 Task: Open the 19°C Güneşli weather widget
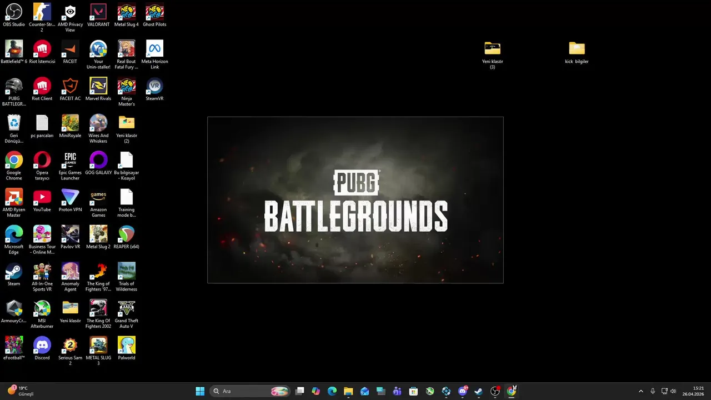20,391
